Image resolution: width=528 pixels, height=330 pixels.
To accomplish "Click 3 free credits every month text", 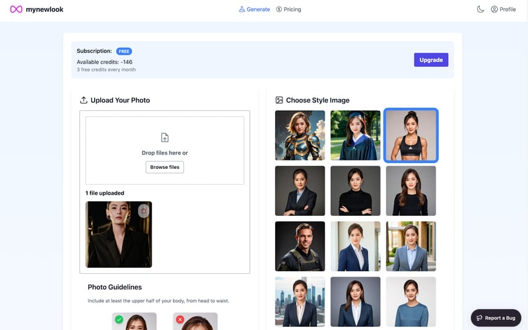I will tap(106, 70).
